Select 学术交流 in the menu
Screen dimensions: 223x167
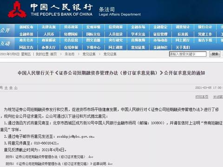click(x=138, y=34)
